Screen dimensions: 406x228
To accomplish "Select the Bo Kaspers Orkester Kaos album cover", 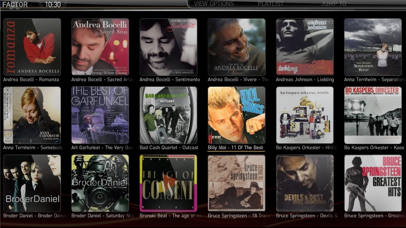I will coord(373,115).
